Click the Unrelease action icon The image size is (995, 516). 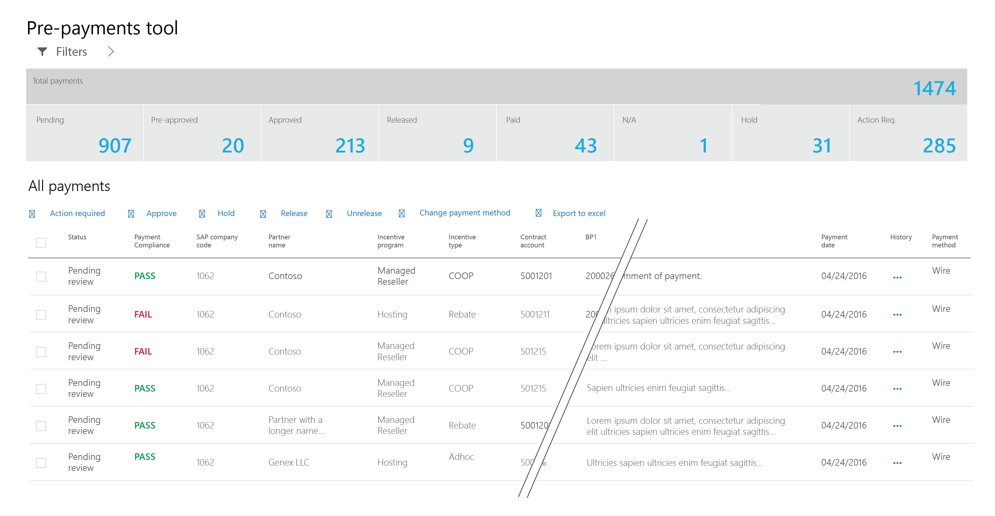pyautogui.click(x=329, y=213)
